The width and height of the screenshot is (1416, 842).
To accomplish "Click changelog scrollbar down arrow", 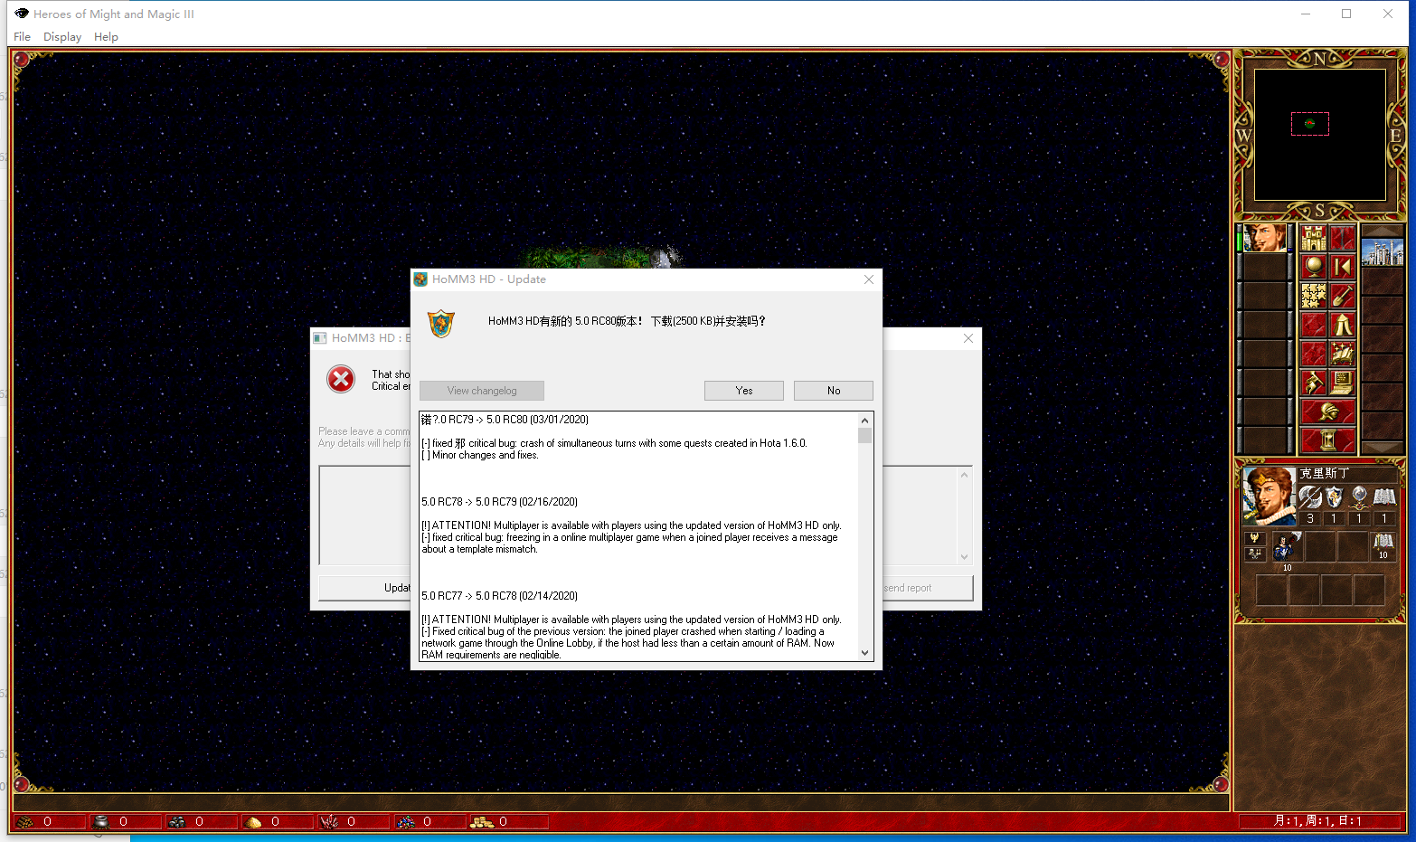I will coord(864,653).
